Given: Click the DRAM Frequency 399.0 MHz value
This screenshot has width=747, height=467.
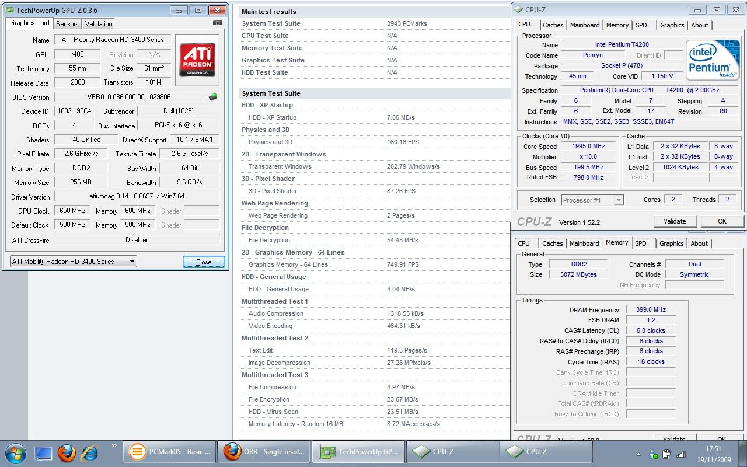Looking at the screenshot, I should pyautogui.click(x=651, y=310).
